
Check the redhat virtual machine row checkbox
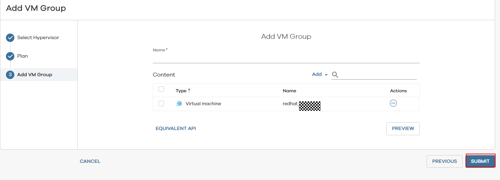pos(161,104)
